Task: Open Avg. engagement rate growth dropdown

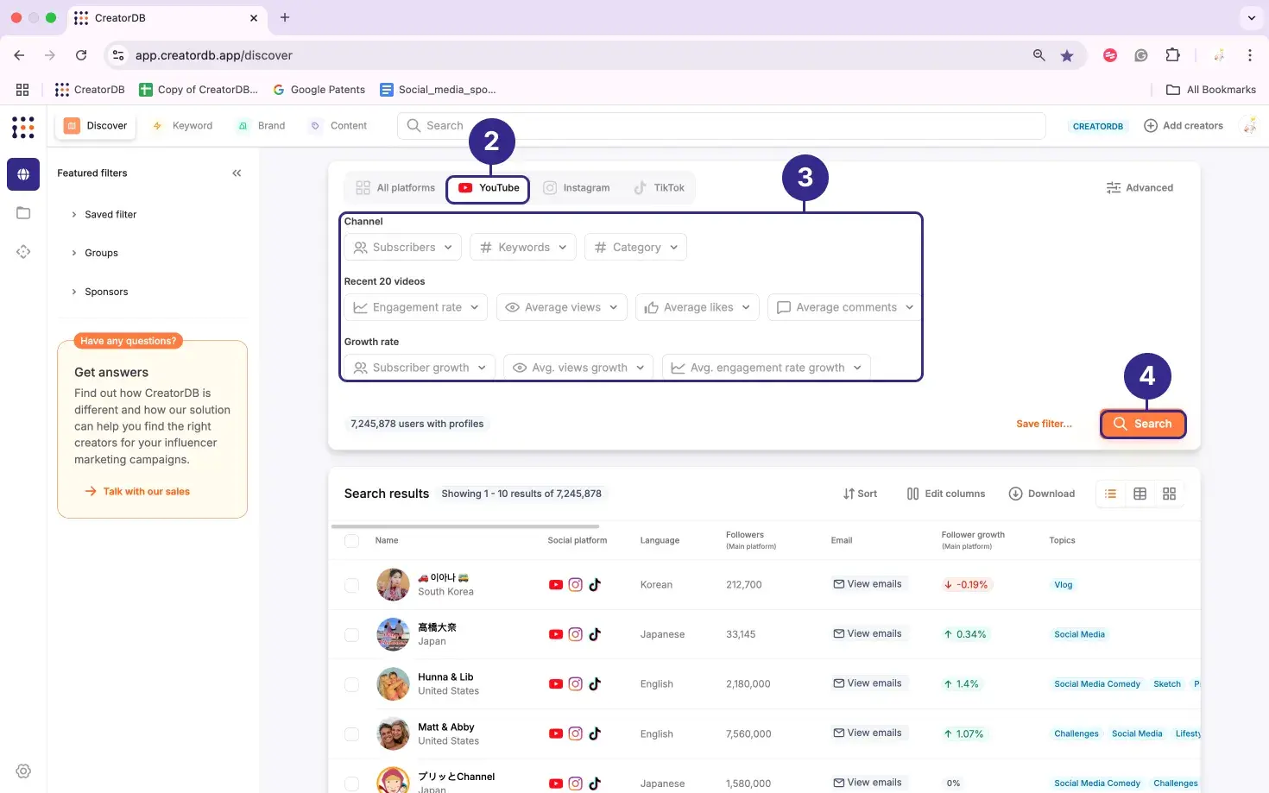Action: tap(767, 368)
